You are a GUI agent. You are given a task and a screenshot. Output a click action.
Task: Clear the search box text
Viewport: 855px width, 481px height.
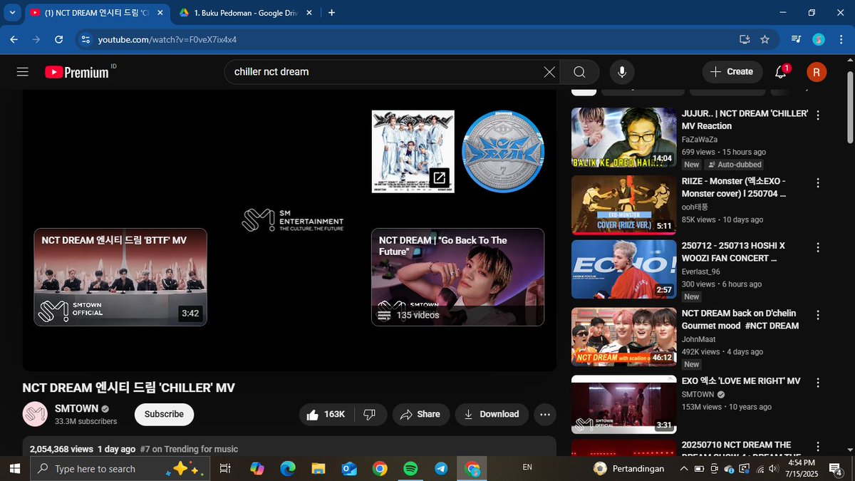click(x=549, y=72)
